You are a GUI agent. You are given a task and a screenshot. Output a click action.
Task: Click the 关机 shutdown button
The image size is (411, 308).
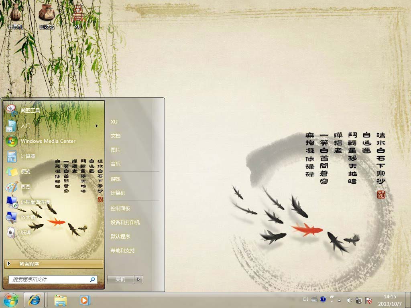(120, 280)
